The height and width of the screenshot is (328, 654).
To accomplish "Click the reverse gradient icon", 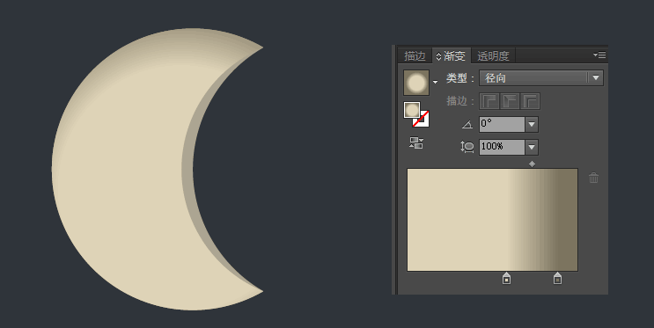I will [x=416, y=143].
